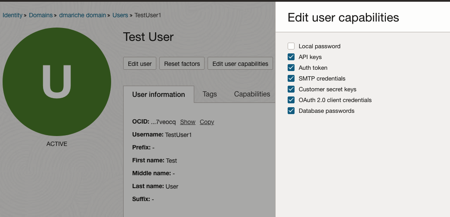This screenshot has height=217, width=450.
Task: Open the dmariche domain breadcrumb link
Action: point(83,15)
